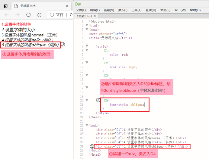The image size is (209, 159).
Task: Open the 查找(D) menu
Action: click(x=151, y=10)
